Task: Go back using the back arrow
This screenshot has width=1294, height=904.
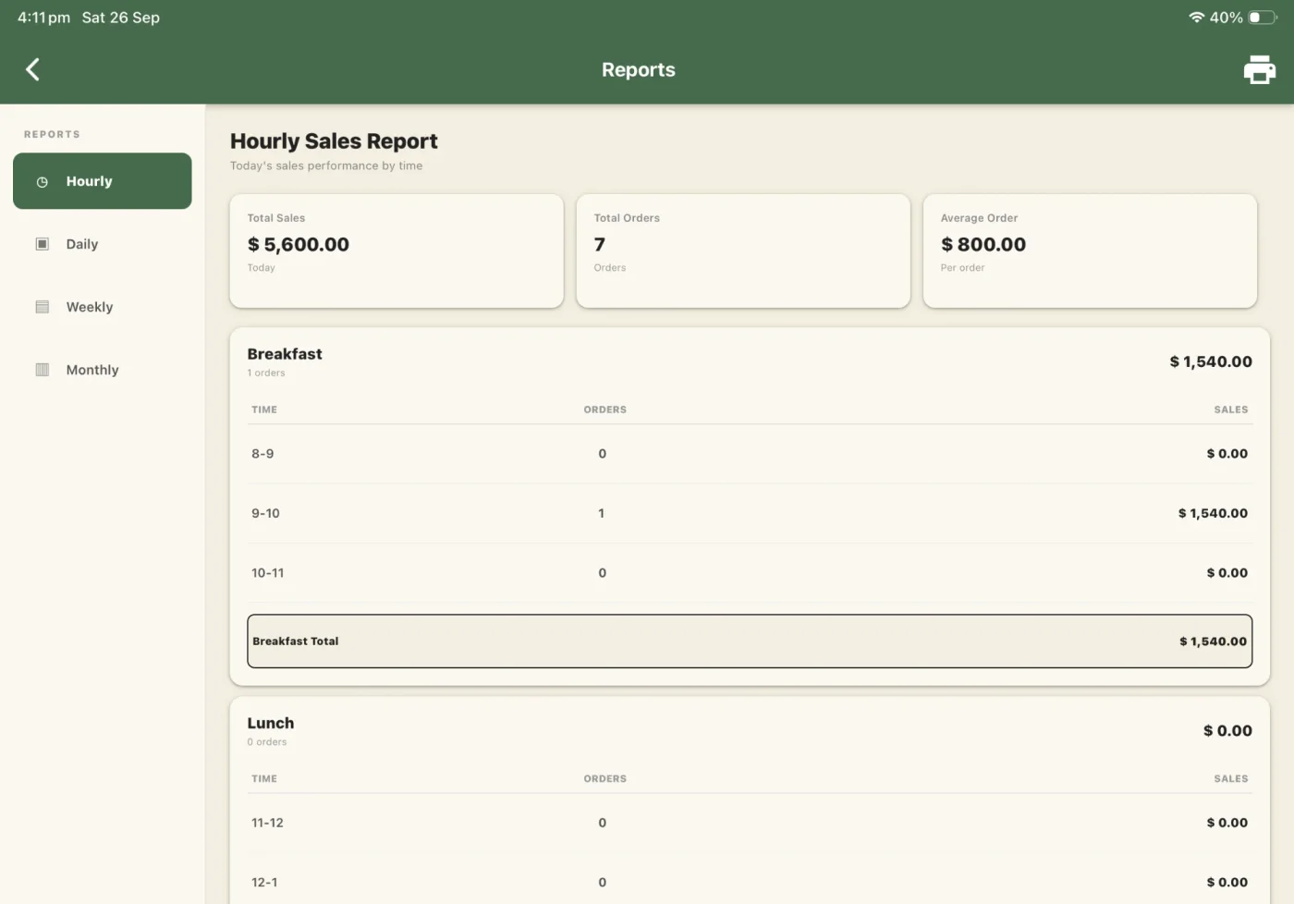Action: (32, 69)
